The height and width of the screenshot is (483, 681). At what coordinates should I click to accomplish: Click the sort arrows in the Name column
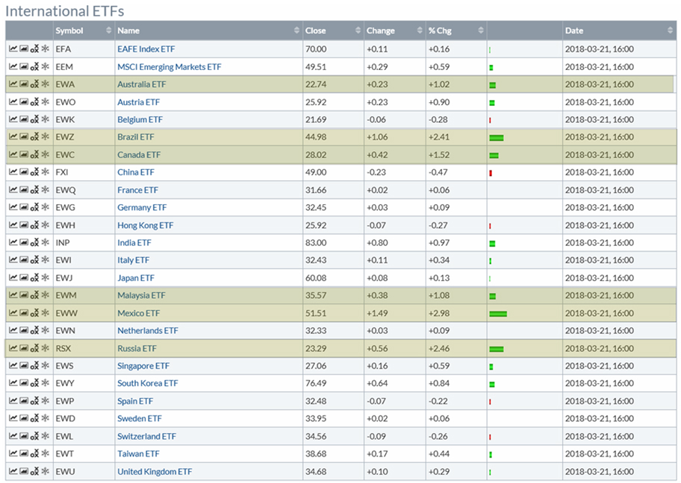pos(296,31)
